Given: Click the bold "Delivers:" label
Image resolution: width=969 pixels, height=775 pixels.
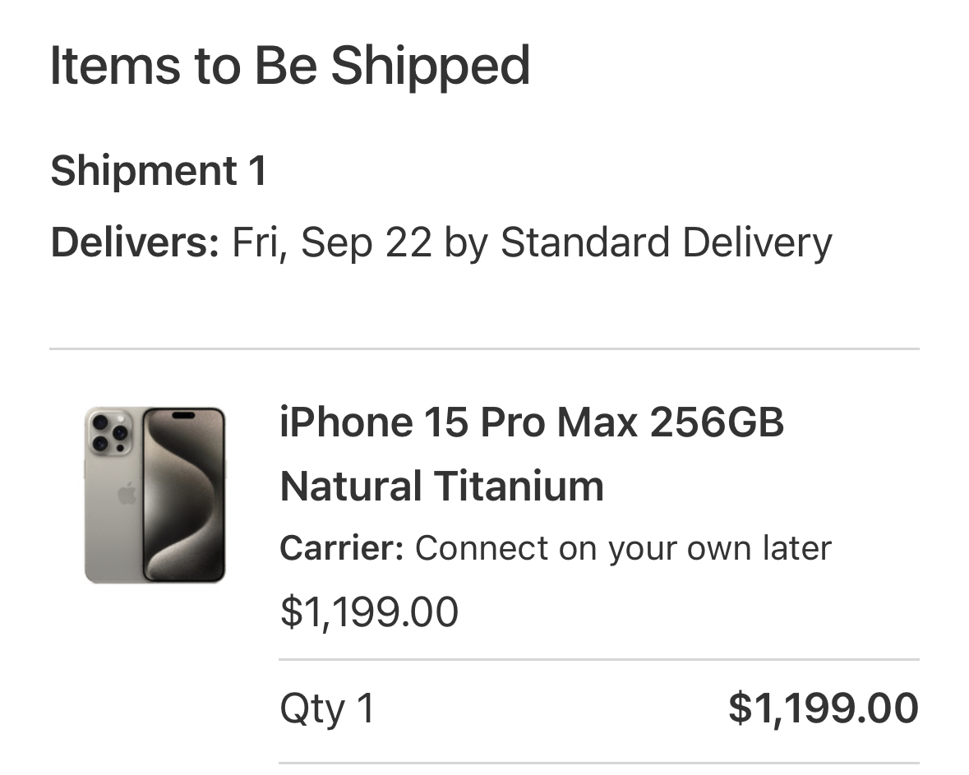Looking at the screenshot, I should tap(135, 242).
